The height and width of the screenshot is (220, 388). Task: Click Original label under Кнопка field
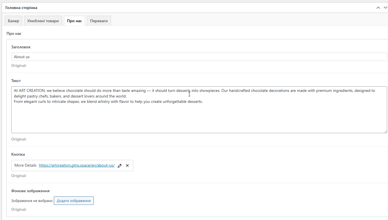point(19,176)
